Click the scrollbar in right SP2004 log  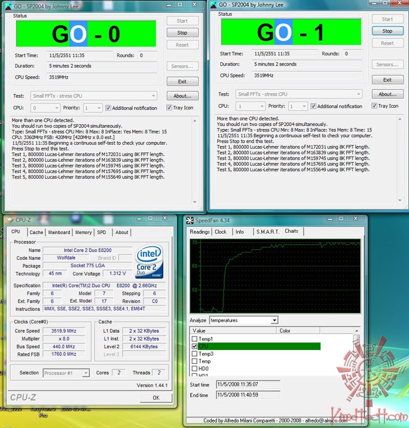coord(400,159)
